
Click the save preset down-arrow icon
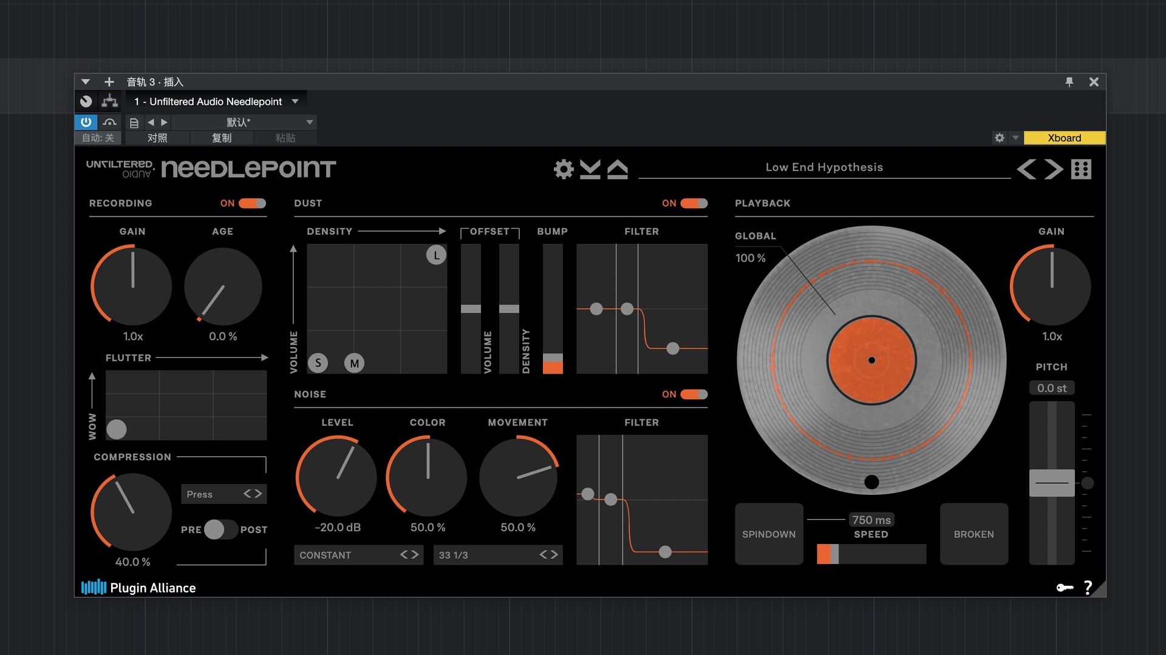[x=590, y=169]
